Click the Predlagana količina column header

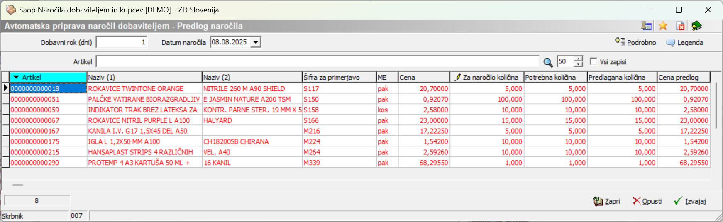pos(622,77)
